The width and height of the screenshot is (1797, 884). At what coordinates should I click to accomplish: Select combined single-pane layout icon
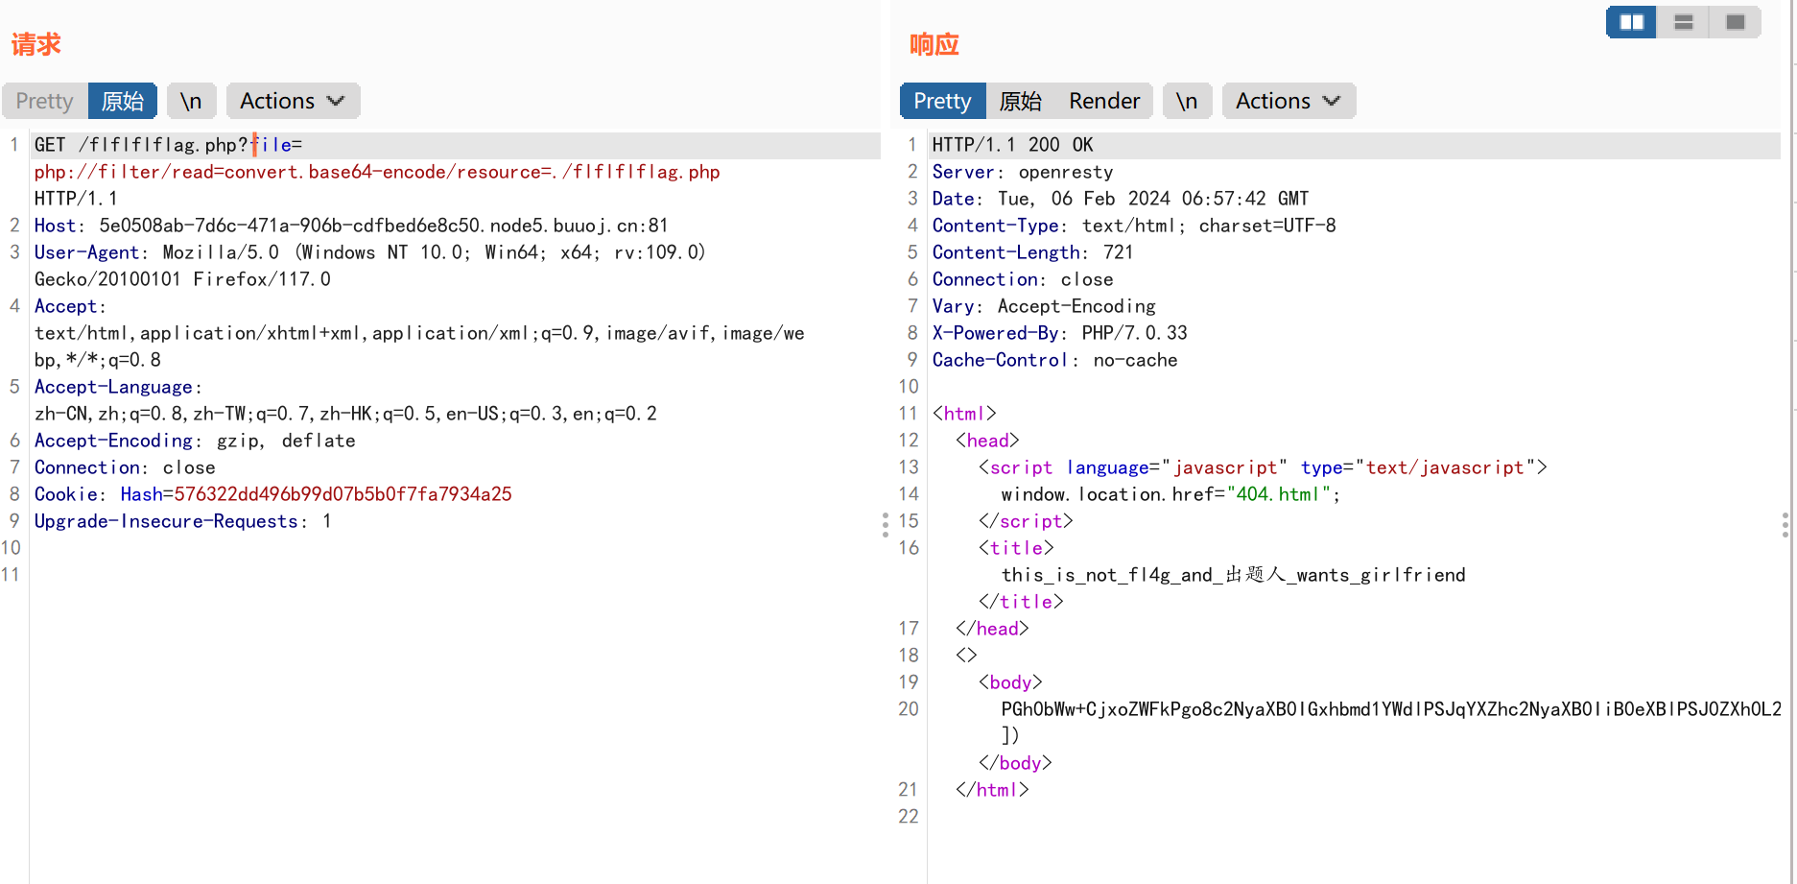(1735, 22)
